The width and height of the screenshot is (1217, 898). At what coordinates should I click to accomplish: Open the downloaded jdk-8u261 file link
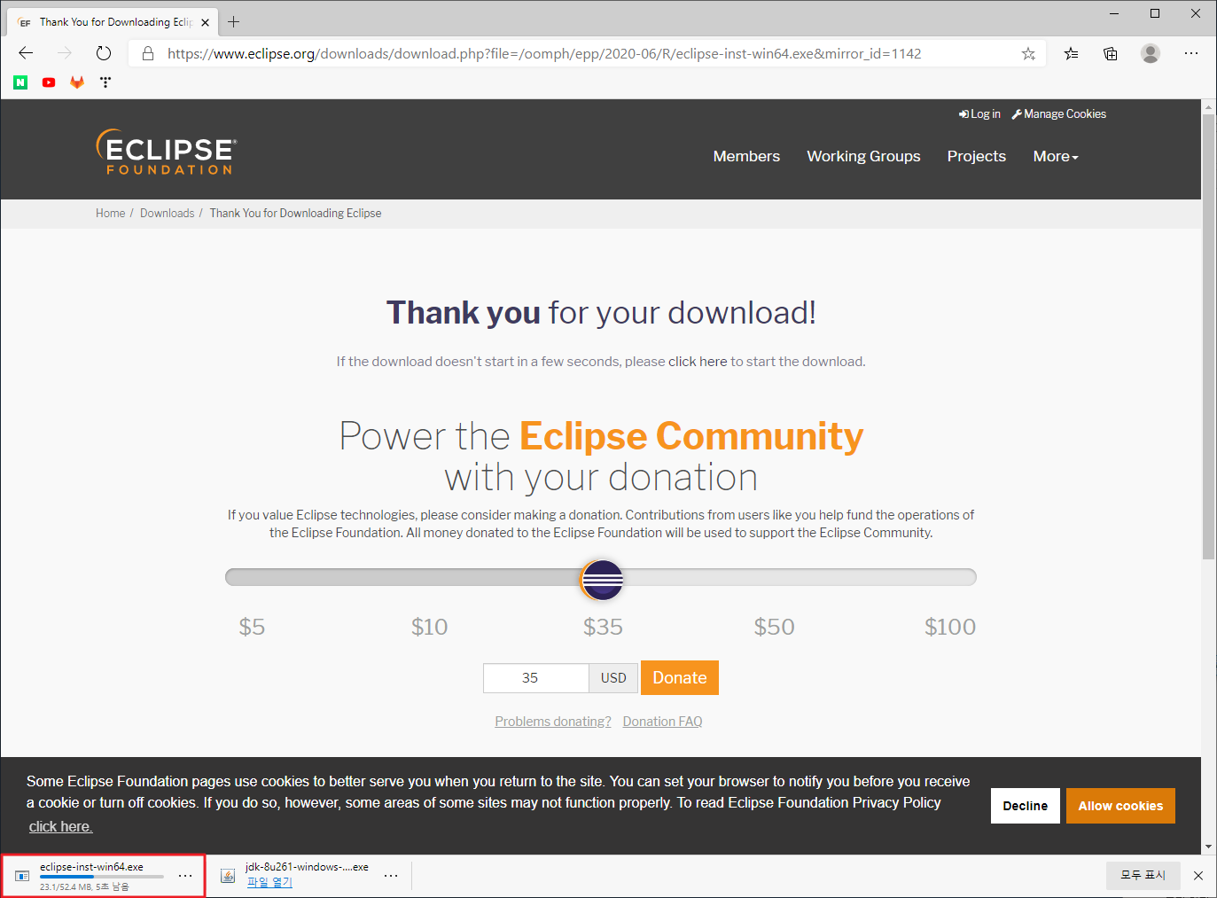pyautogui.click(x=269, y=882)
